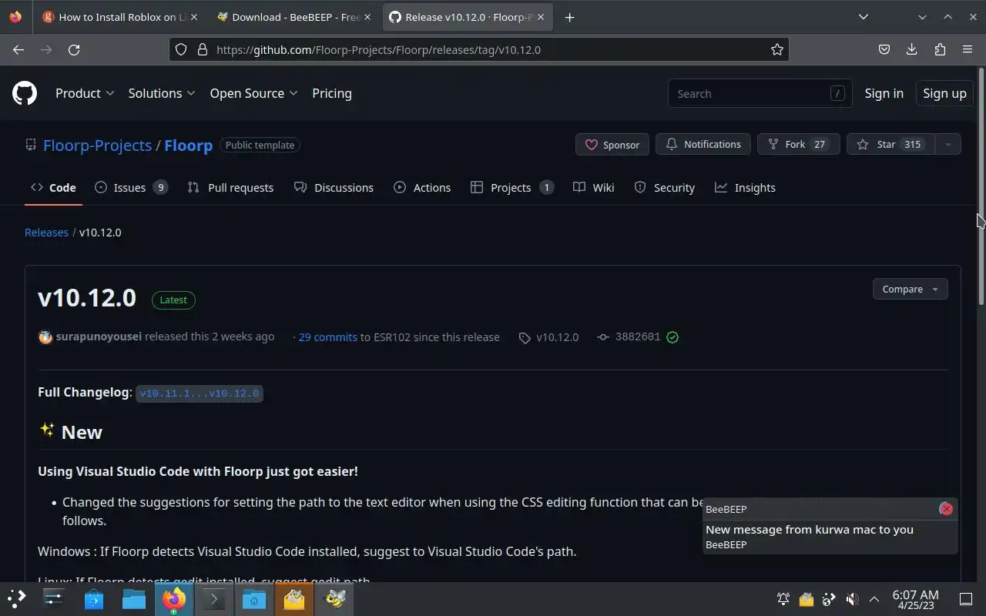Open the extensions puzzle icon
Image resolution: width=986 pixels, height=616 pixels.
tap(940, 49)
